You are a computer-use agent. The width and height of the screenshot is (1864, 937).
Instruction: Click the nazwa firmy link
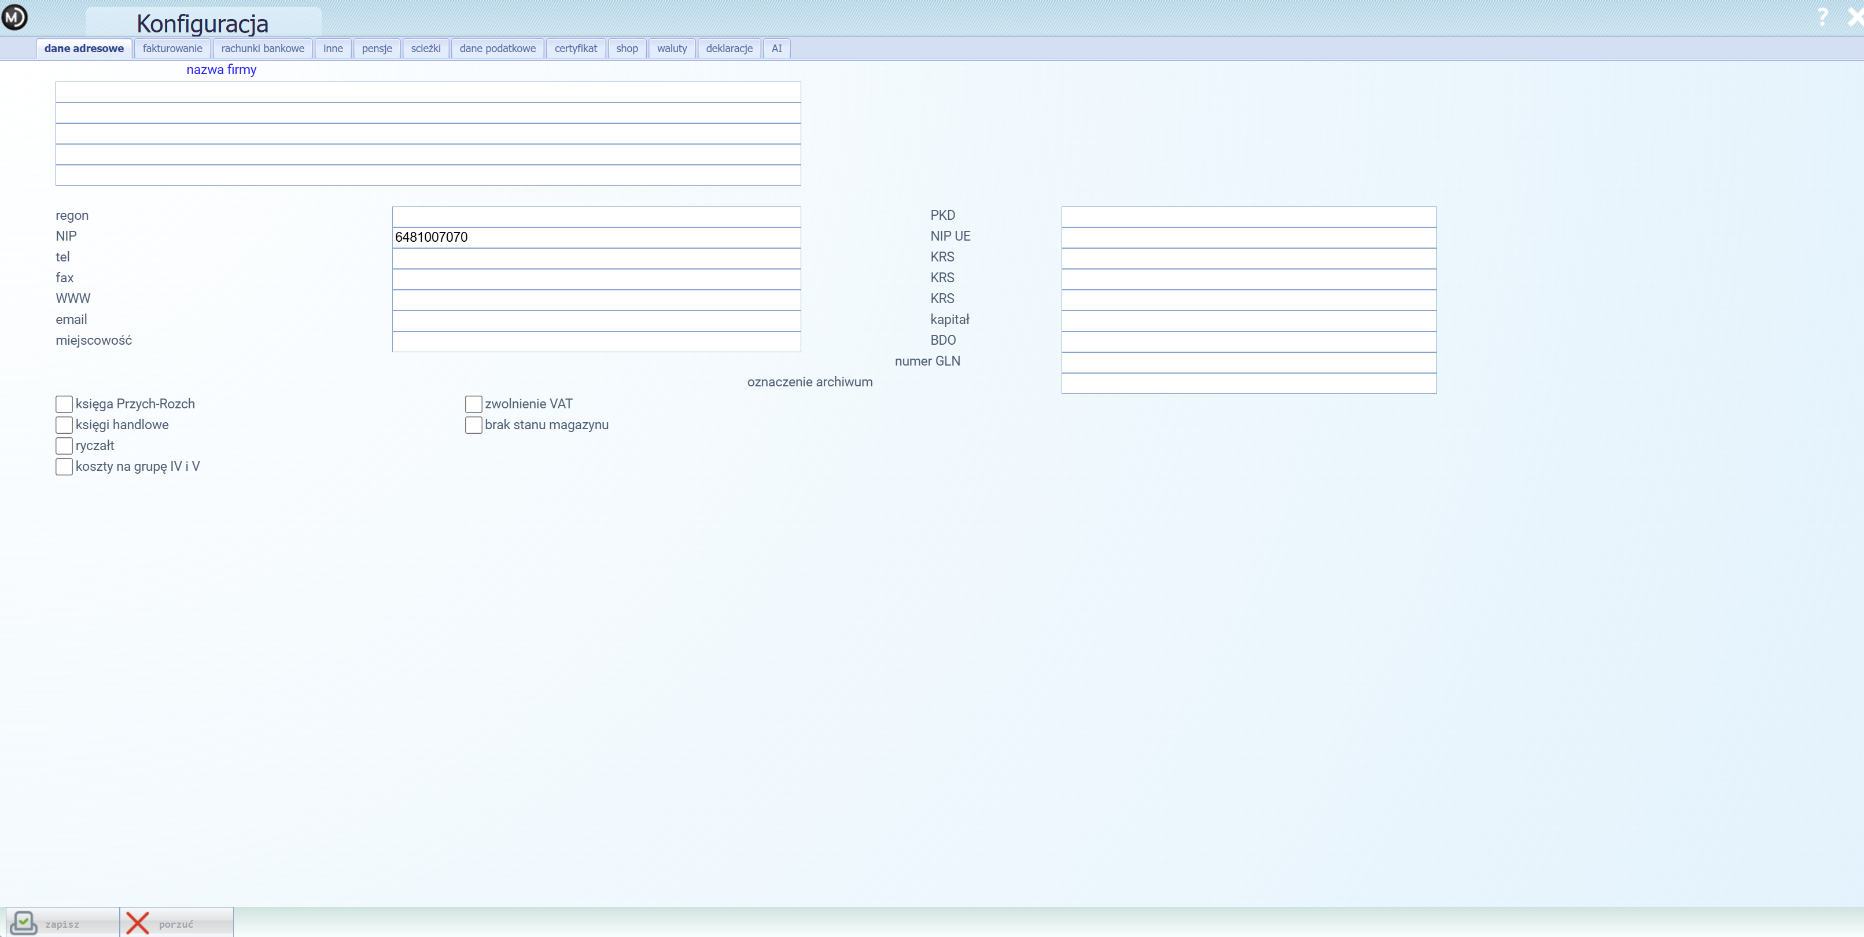point(222,69)
